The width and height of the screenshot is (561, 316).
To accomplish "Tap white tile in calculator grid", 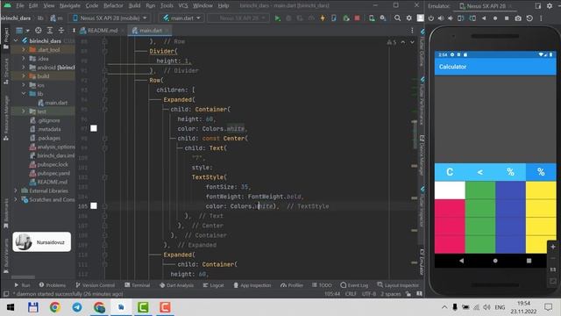I will click(x=450, y=190).
